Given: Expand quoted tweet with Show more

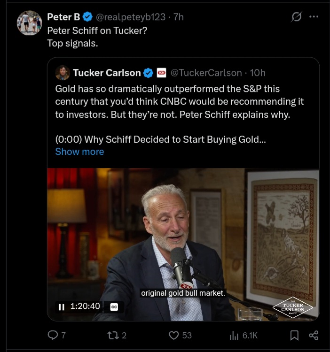Looking at the screenshot, I should tap(79, 152).
